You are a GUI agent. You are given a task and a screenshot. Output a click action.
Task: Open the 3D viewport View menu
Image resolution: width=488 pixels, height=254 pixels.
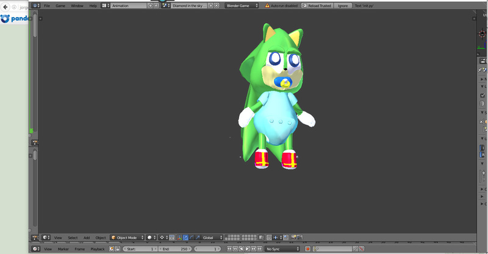pyautogui.click(x=58, y=238)
